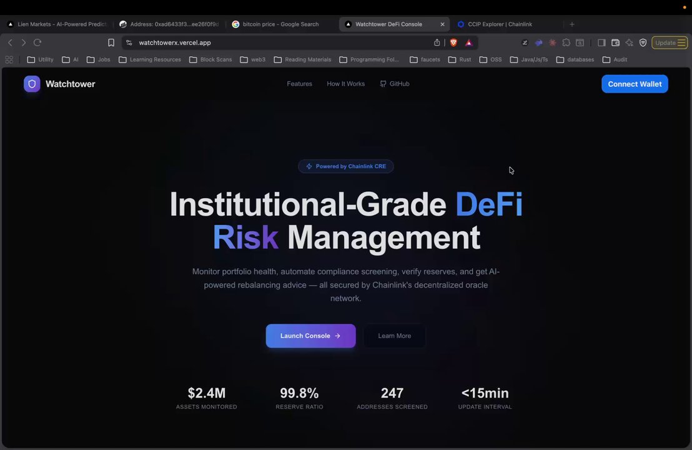
Task: Expand the Audit bookmarks folder
Action: click(x=615, y=59)
